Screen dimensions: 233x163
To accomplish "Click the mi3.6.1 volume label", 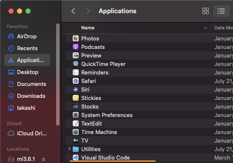I will (26, 159).
